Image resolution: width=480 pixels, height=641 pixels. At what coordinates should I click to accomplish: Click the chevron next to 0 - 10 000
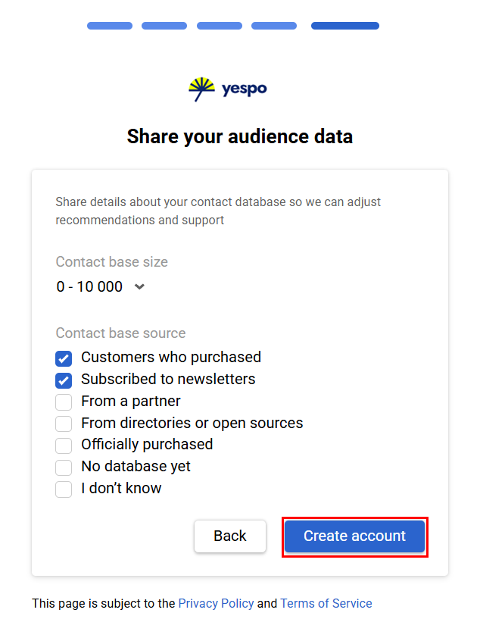click(139, 287)
